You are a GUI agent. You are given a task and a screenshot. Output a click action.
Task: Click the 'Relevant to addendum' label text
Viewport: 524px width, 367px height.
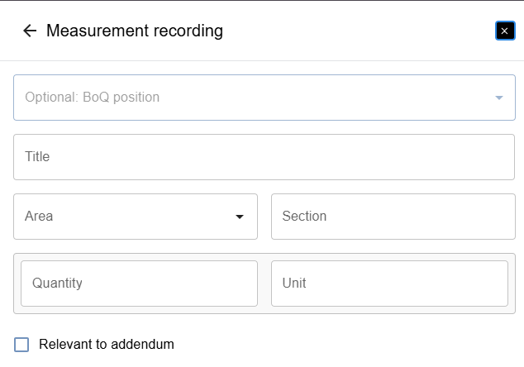tap(107, 345)
